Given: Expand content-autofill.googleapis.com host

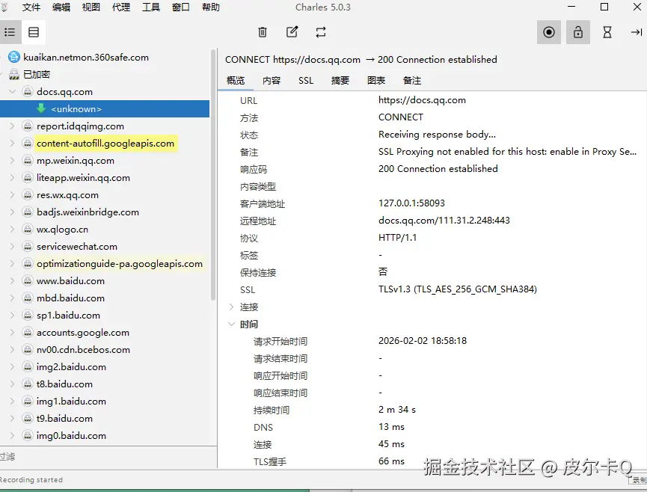Looking at the screenshot, I should point(13,144).
